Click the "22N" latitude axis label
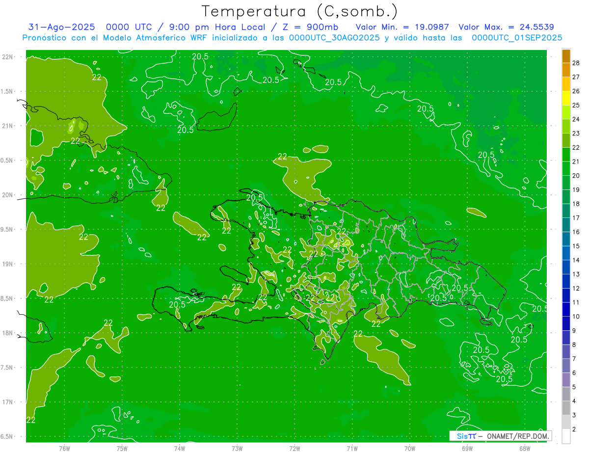The height and width of the screenshot is (455, 589). tap(7, 57)
